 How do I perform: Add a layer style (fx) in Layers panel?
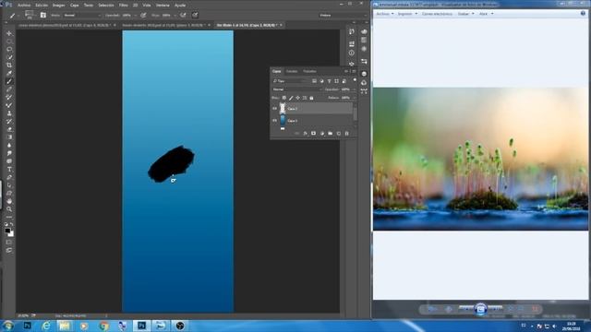305,133
